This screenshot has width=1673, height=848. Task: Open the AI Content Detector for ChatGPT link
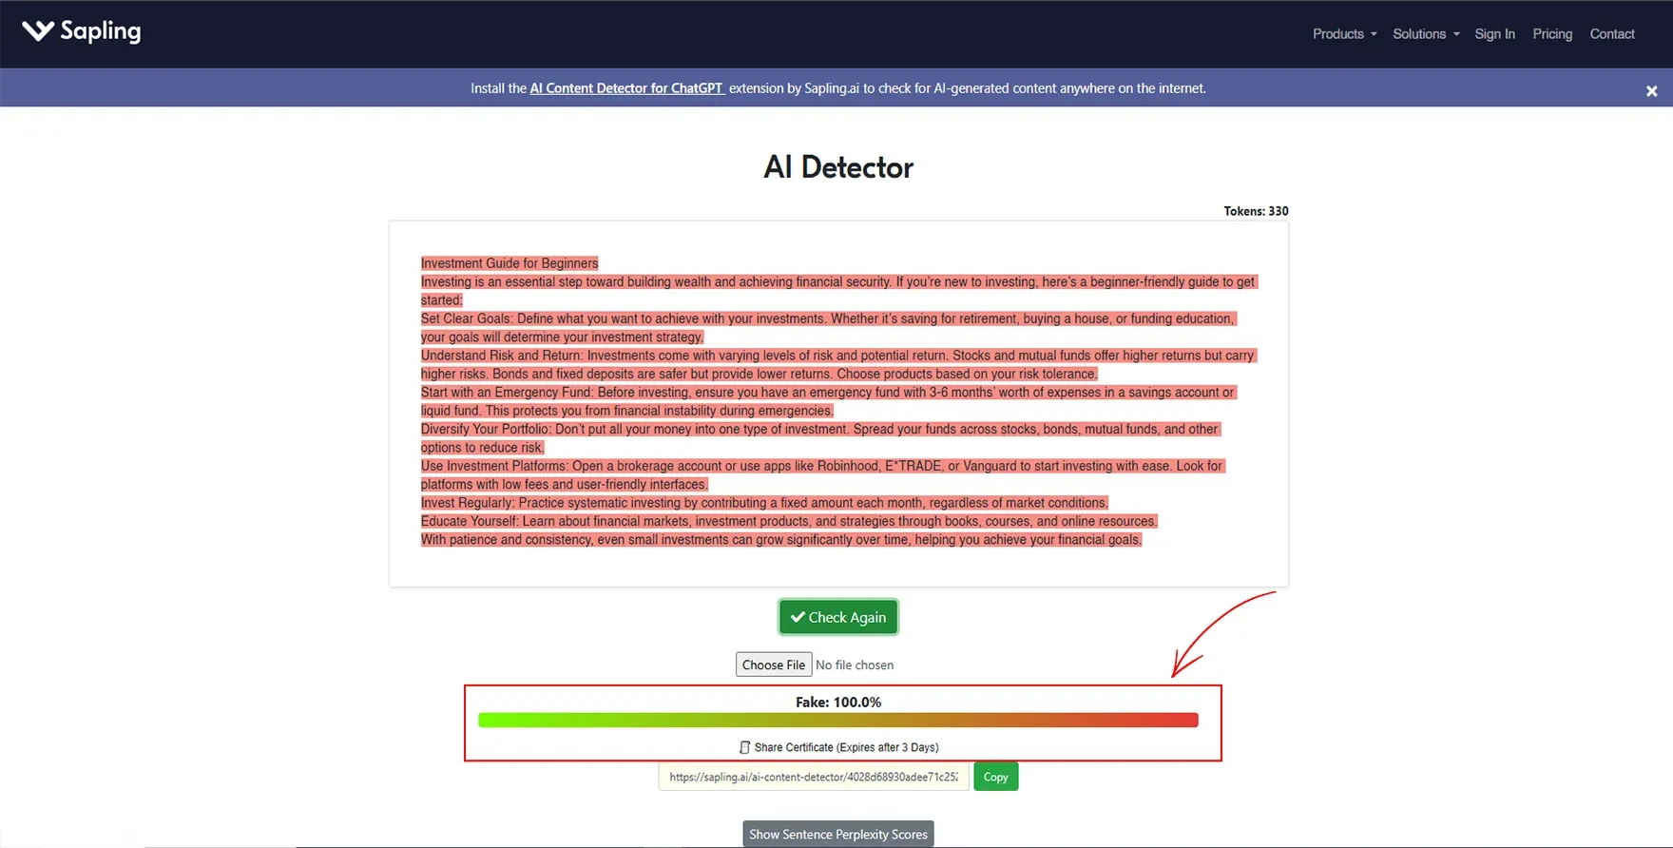coord(626,88)
